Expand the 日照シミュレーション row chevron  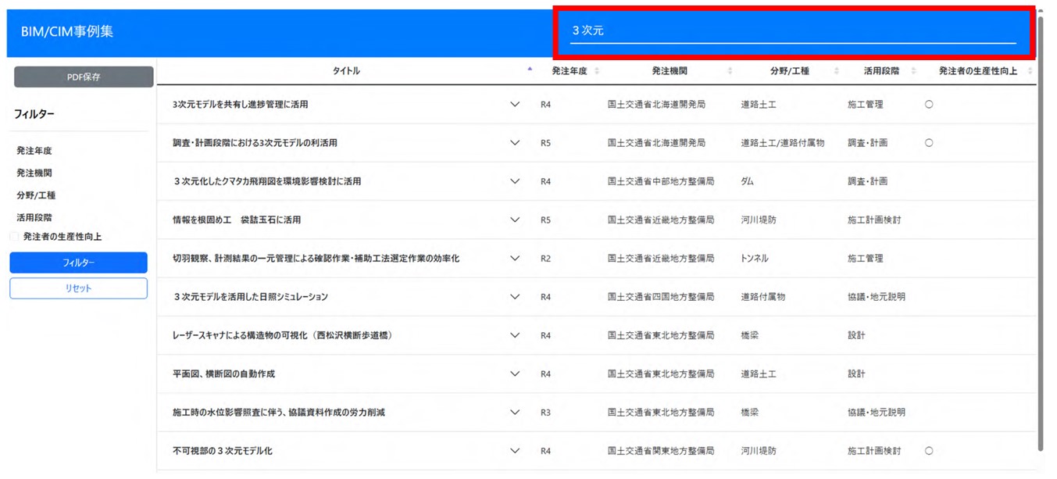pos(515,297)
